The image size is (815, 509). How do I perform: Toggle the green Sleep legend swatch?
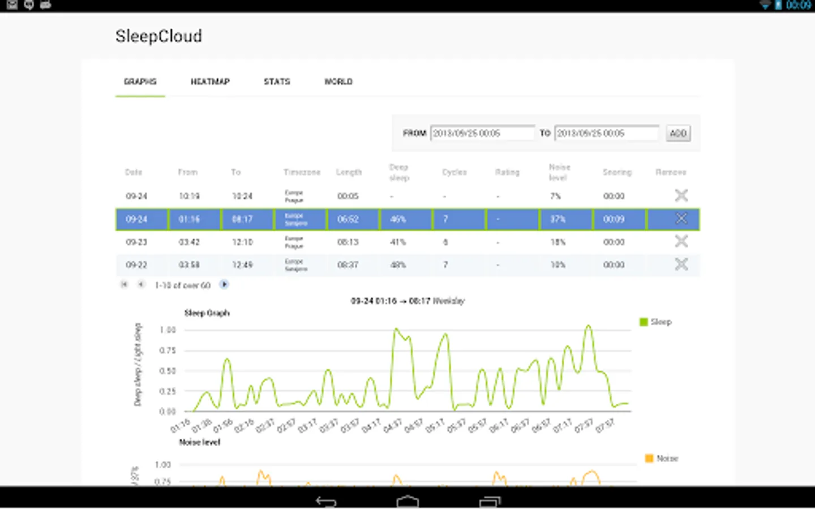(644, 322)
